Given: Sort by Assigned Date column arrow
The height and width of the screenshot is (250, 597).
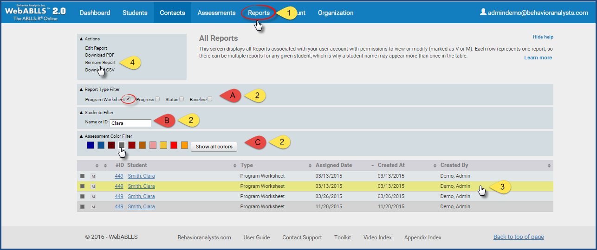Looking at the screenshot, I should [373, 166].
